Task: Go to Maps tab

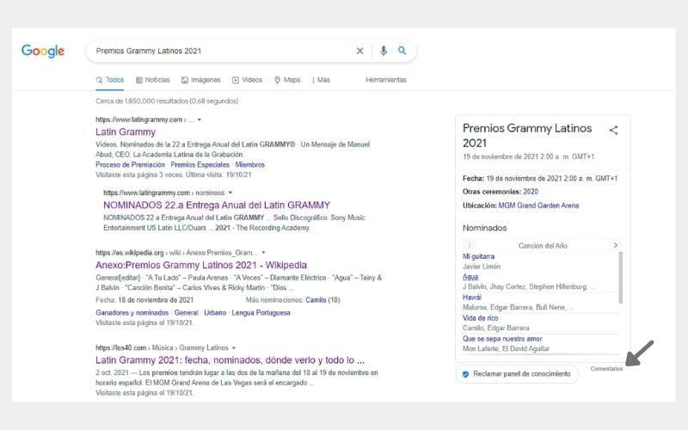Action: pos(287,80)
